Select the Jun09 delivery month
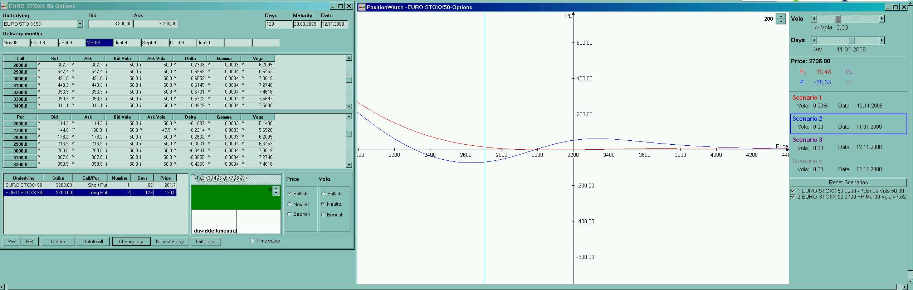The width and height of the screenshot is (913, 290). [x=127, y=43]
